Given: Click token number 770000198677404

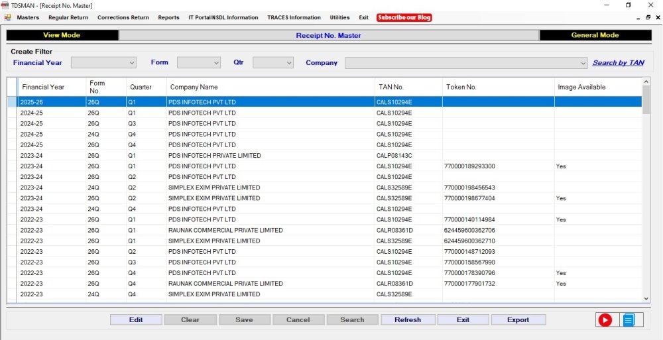Looking at the screenshot, I should (469, 198).
